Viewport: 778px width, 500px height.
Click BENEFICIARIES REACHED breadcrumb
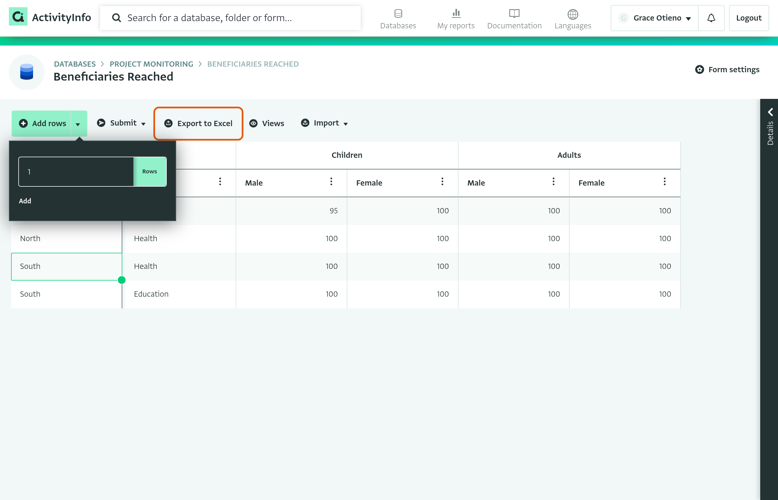tap(253, 64)
